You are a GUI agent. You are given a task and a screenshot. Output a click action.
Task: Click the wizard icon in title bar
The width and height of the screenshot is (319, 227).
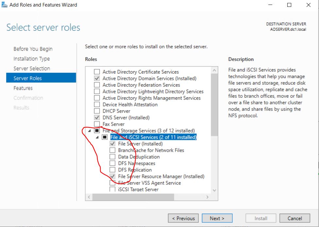click(x=4, y=5)
